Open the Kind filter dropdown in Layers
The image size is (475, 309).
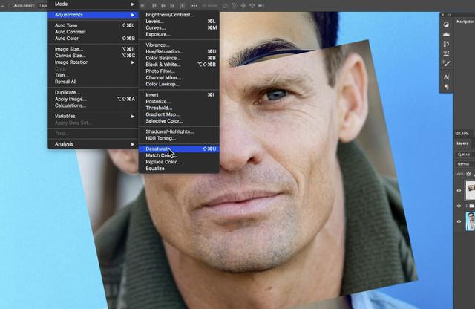point(465,154)
